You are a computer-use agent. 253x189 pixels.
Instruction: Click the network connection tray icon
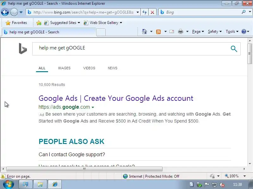[x=214, y=185]
